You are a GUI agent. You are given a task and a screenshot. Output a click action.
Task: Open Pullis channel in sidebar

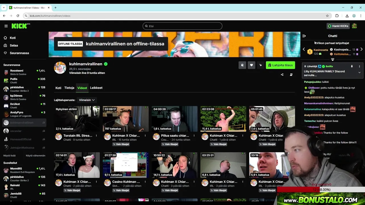(x=24, y=81)
